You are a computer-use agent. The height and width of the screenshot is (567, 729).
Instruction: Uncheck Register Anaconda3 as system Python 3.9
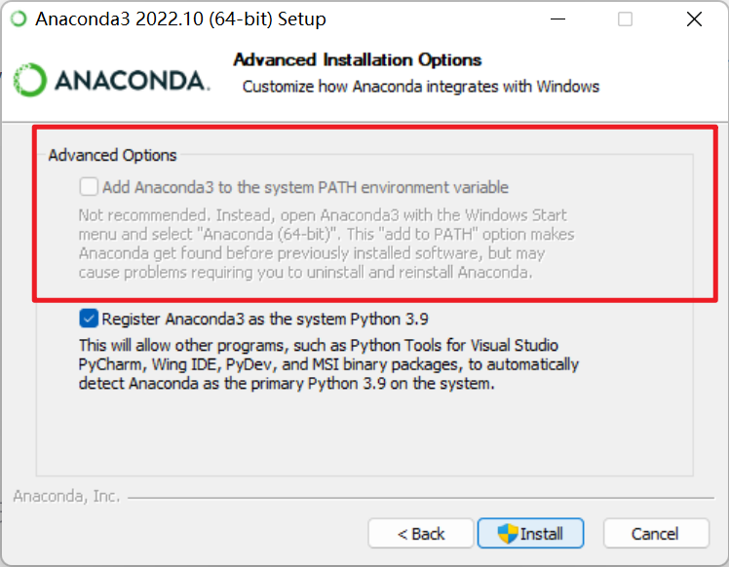click(89, 319)
